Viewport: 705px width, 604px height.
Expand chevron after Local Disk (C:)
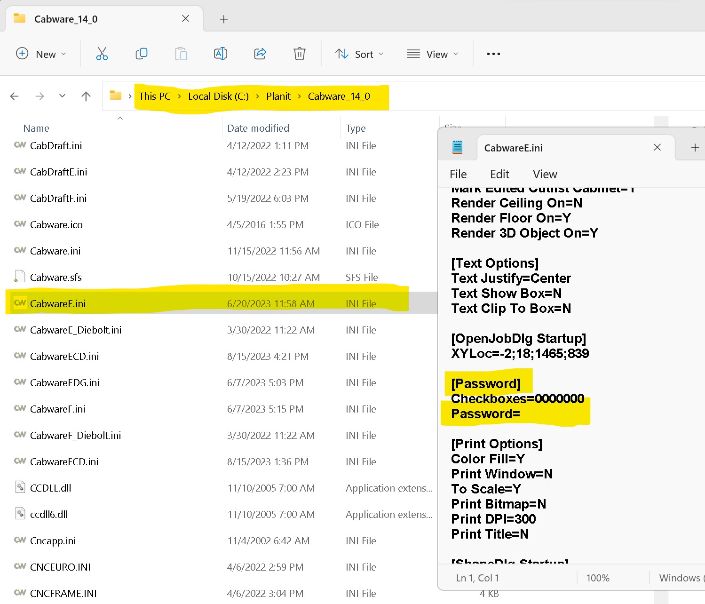click(257, 96)
